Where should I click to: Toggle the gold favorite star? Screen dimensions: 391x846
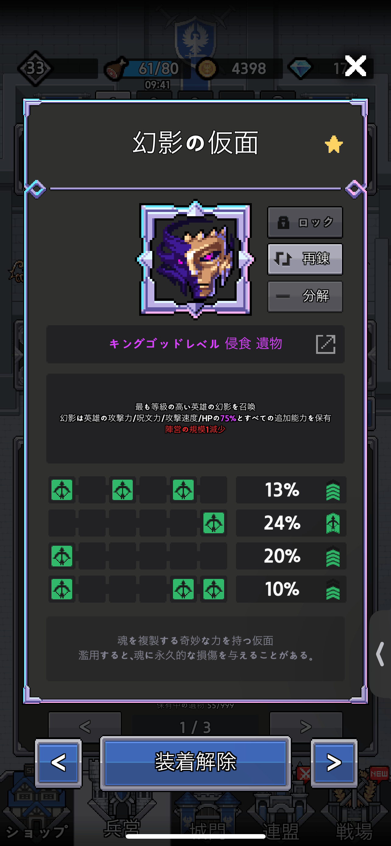333,144
